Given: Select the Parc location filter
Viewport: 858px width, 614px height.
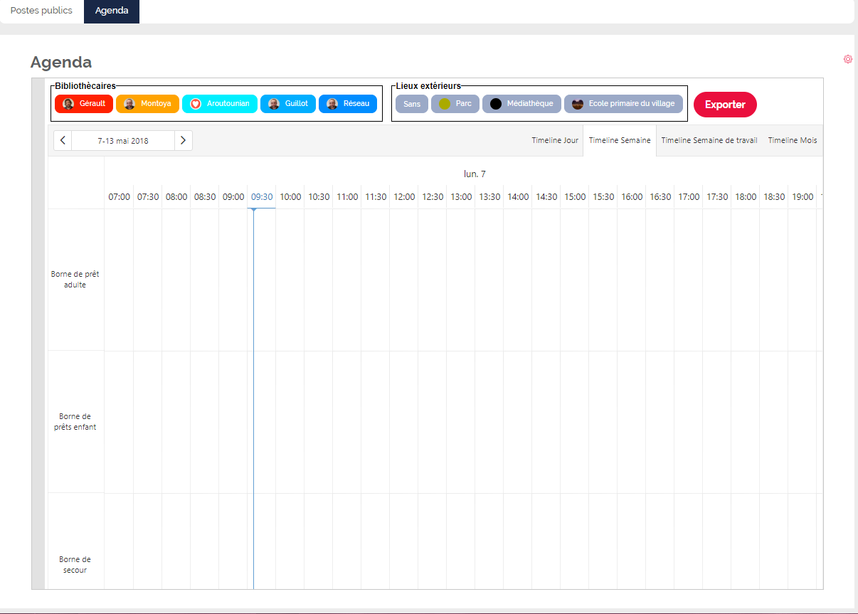Looking at the screenshot, I should point(455,104).
